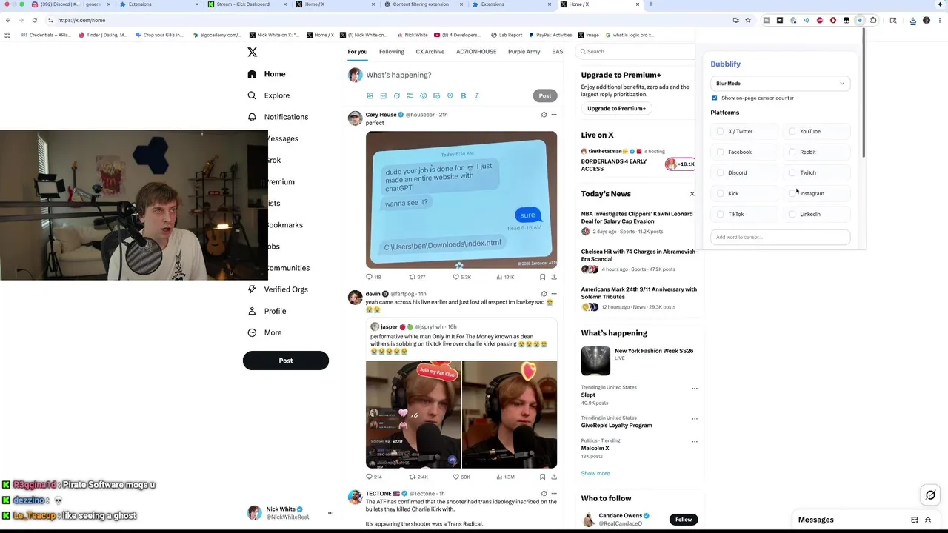Add a GIF to the new post

[x=383, y=95]
